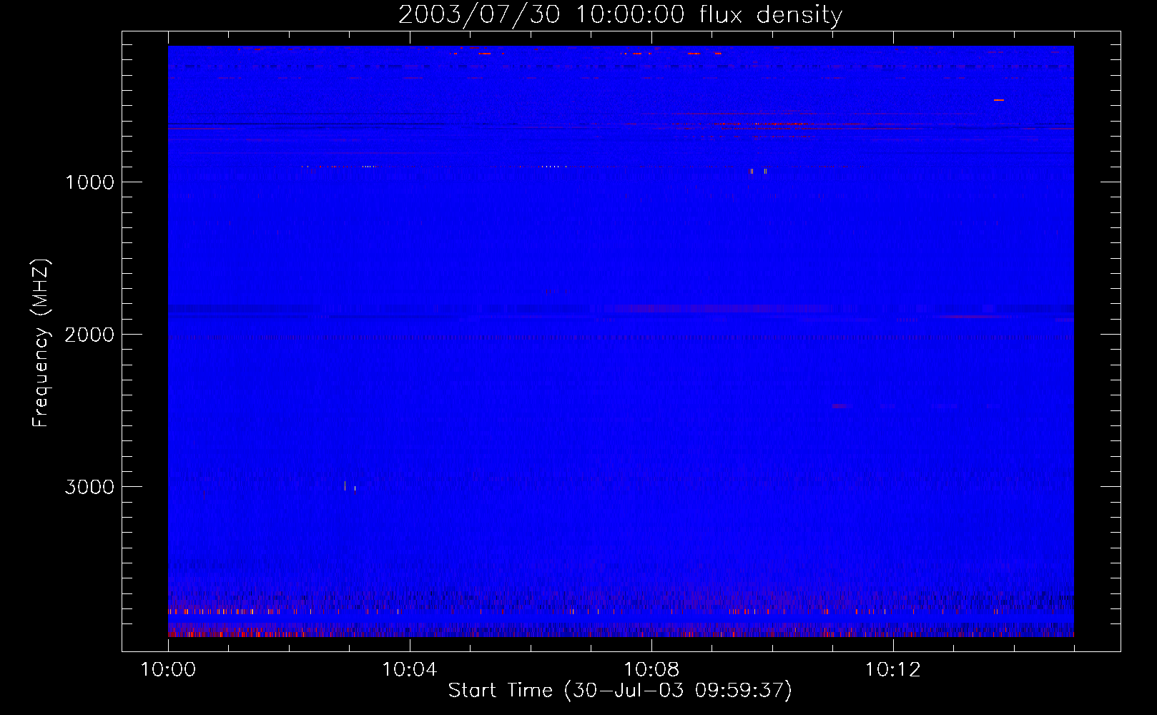Select the 1000 frequency tick label

[89, 182]
